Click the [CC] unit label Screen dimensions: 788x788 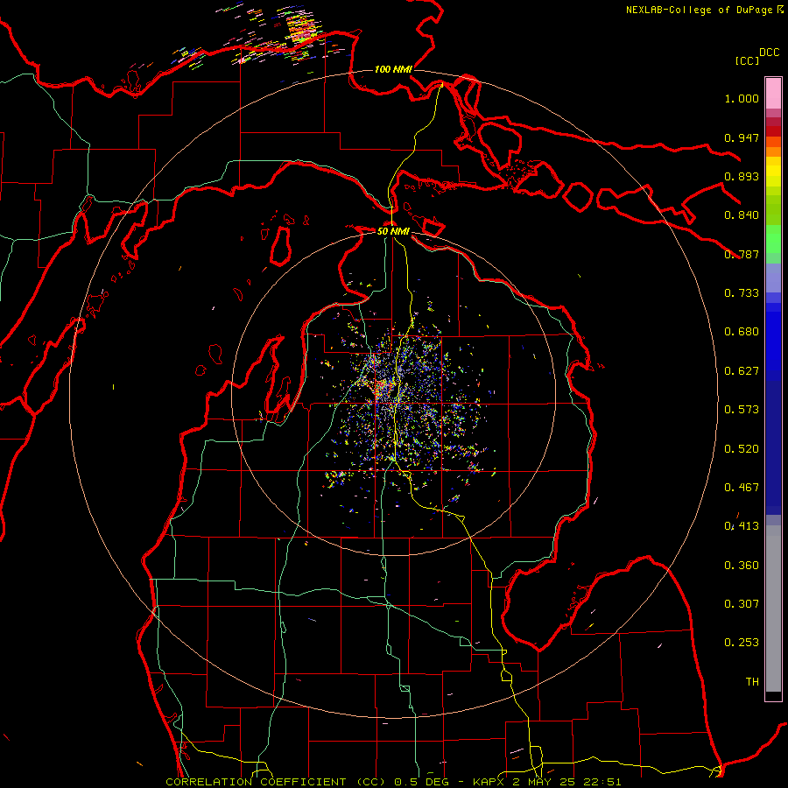pyautogui.click(x=746, y=60)
